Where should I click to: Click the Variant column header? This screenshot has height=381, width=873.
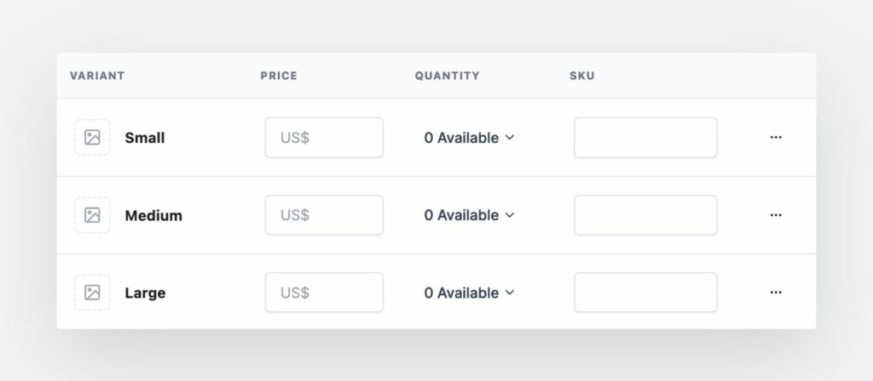click(x=97, y=76)
